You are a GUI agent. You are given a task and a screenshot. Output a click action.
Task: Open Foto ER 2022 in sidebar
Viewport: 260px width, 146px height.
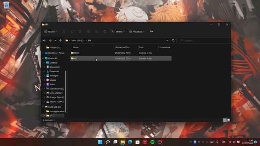click(x=54, y=47)
